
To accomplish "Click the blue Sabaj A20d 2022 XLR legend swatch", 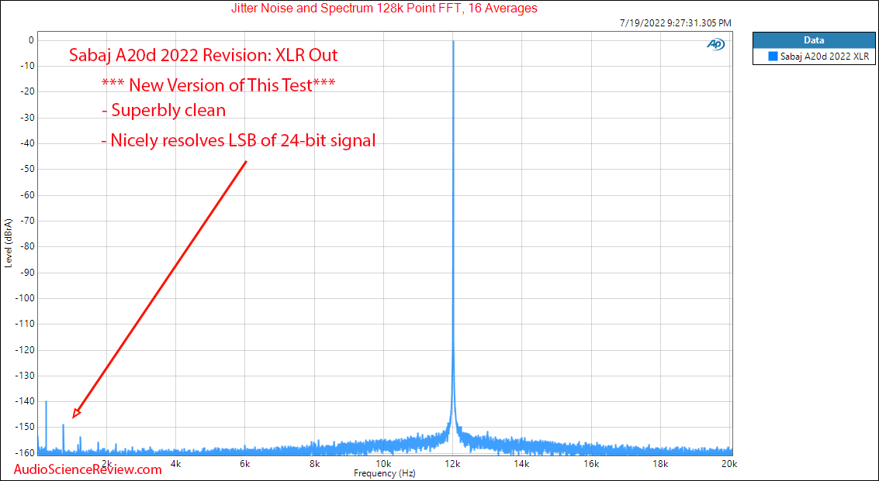I will [773, 56].
